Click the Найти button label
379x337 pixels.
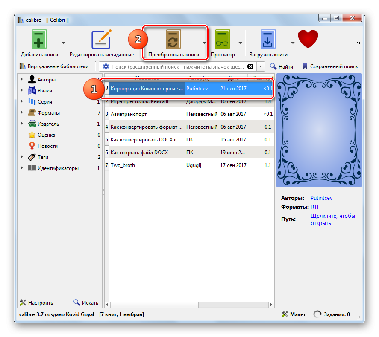pos(286,67)
